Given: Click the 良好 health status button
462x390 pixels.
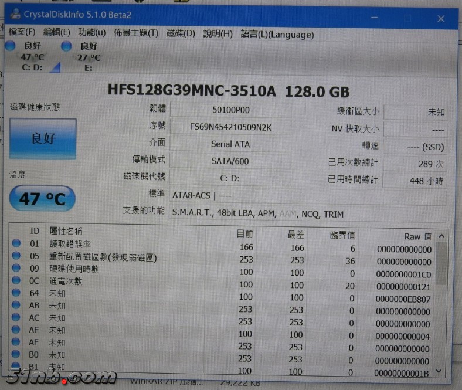Looking at the screenshot, I should [x=43, y=138].
